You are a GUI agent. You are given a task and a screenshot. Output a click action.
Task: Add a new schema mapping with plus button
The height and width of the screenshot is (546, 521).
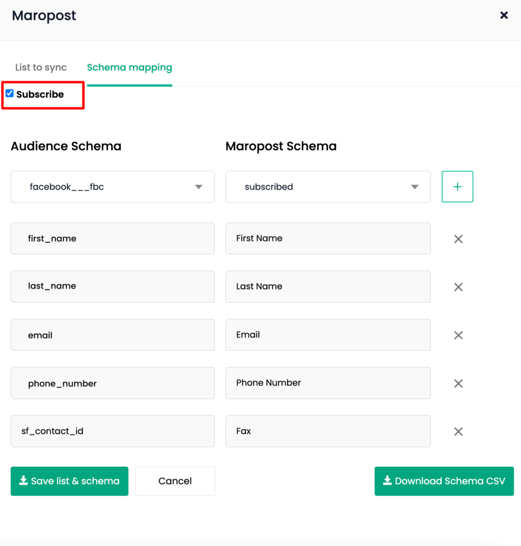coord(457,187)
